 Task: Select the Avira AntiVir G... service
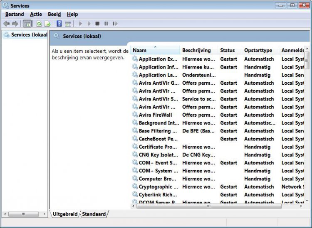tap(159, 83)
